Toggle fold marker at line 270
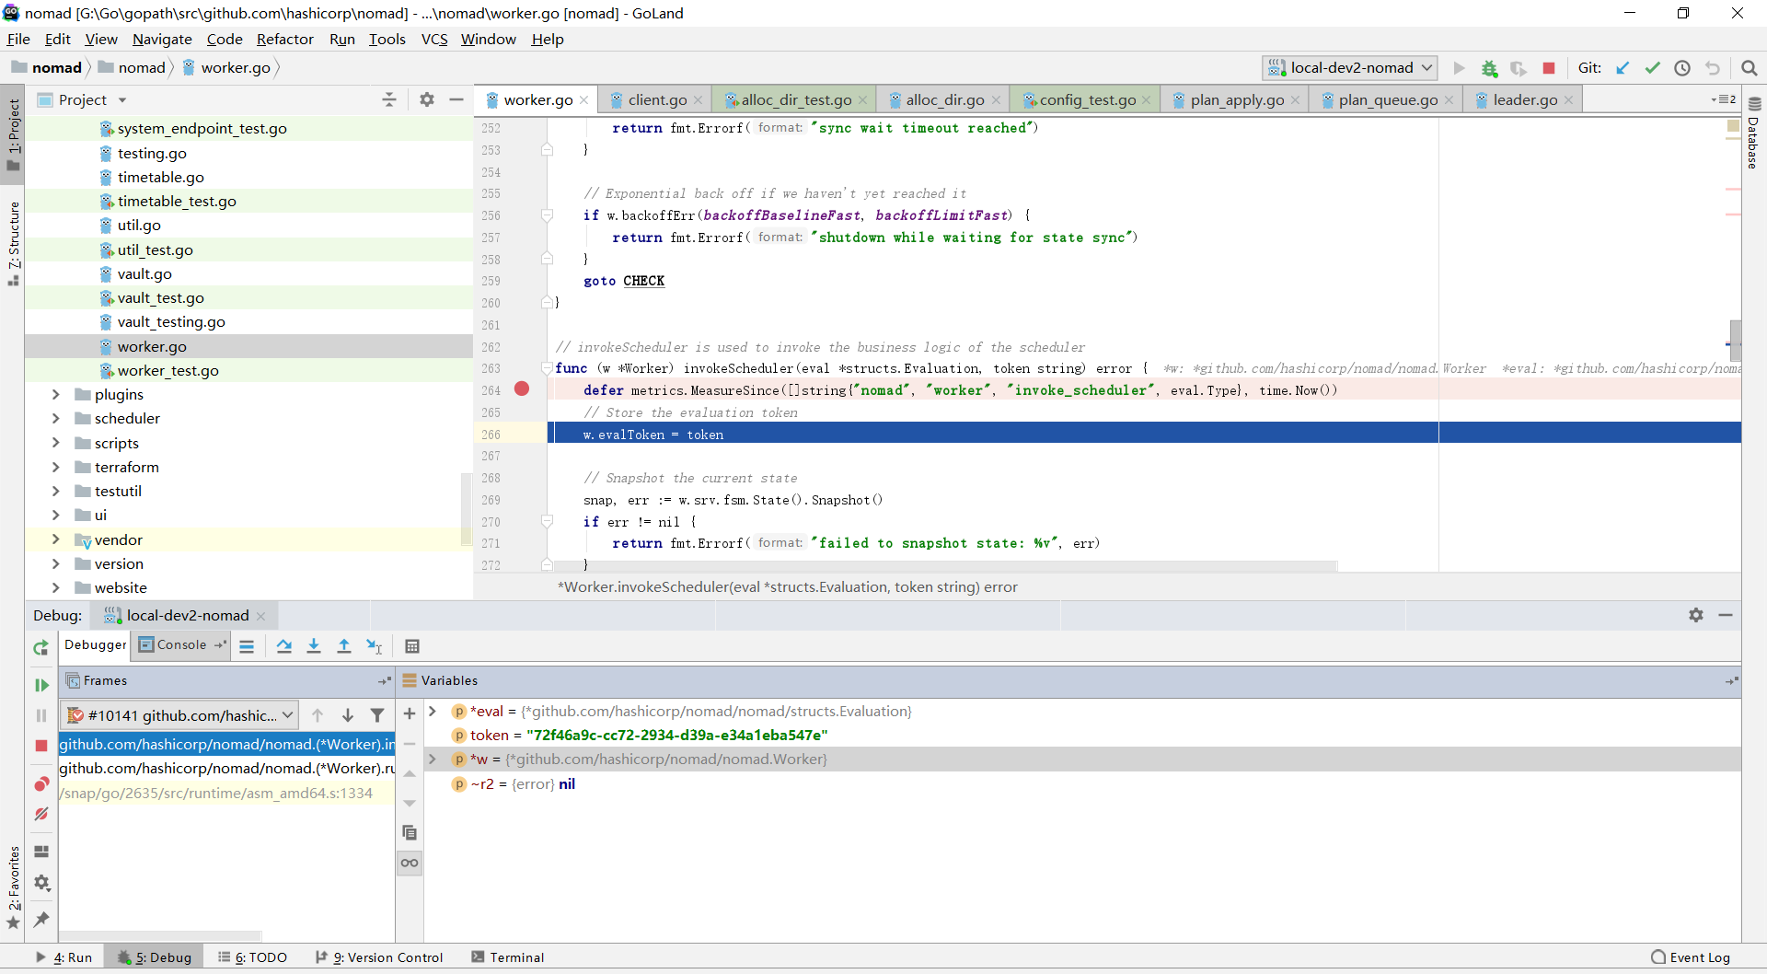The width and height of the screenshot is (1767, 974). pos(547,522)
